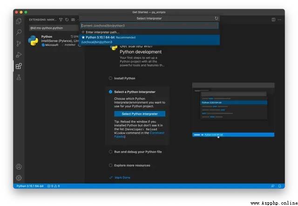Open the Run and Debug view
Viewport: 298px width, 206px height.
pos(19,55)
